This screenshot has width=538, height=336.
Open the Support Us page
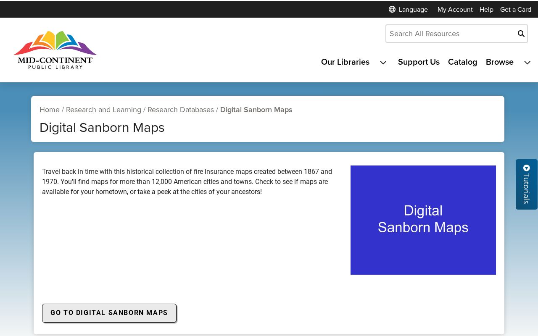(419, 62)
